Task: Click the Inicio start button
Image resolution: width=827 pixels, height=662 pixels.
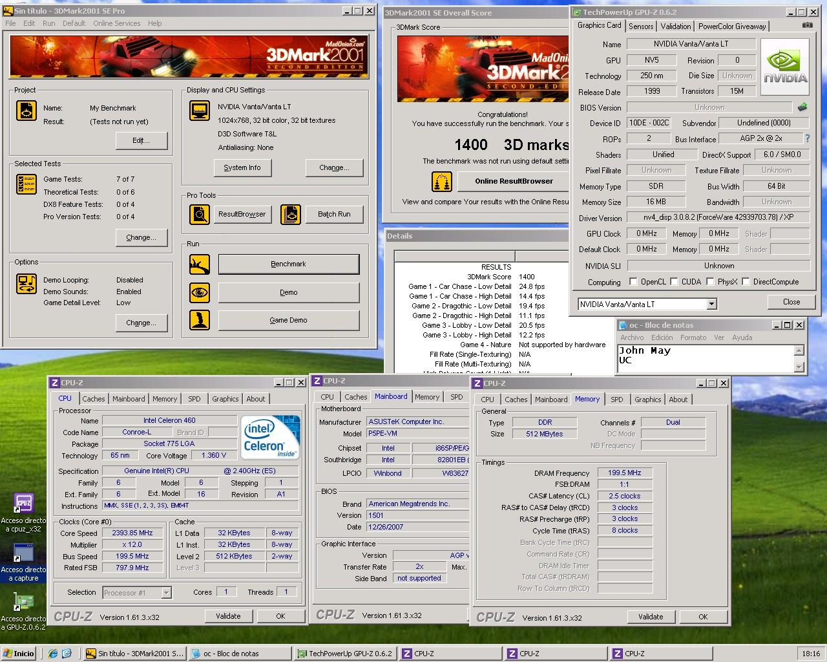Action: [x=19, y=654]
